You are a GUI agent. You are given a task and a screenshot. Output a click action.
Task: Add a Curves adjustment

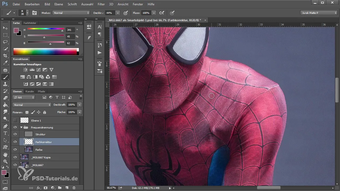pyautogui.click(x=38, y=70)
